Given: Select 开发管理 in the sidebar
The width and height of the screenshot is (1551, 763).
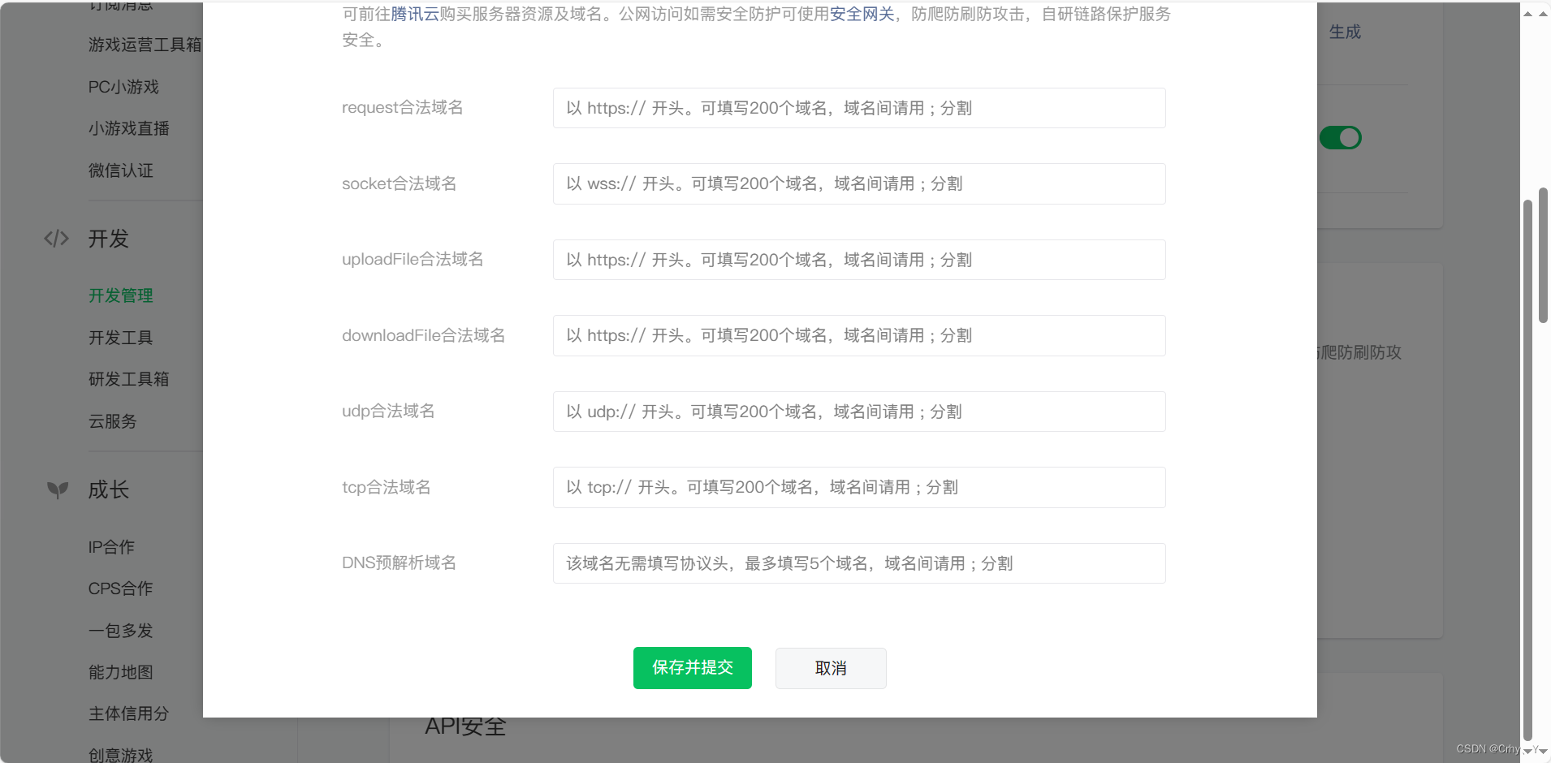Looking at the screenshot, I should tap(121, 295).
